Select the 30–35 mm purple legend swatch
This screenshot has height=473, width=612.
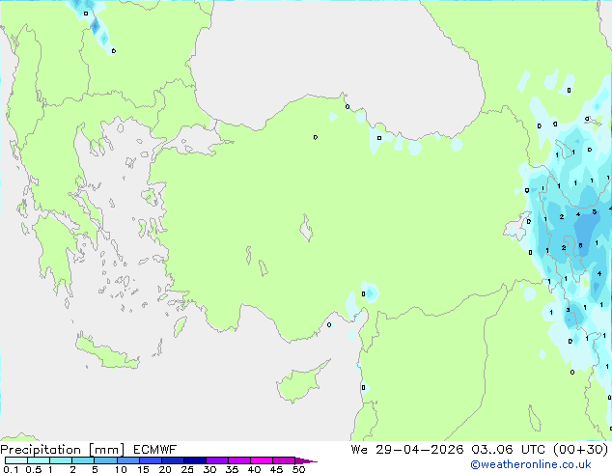tap(216, 460)
